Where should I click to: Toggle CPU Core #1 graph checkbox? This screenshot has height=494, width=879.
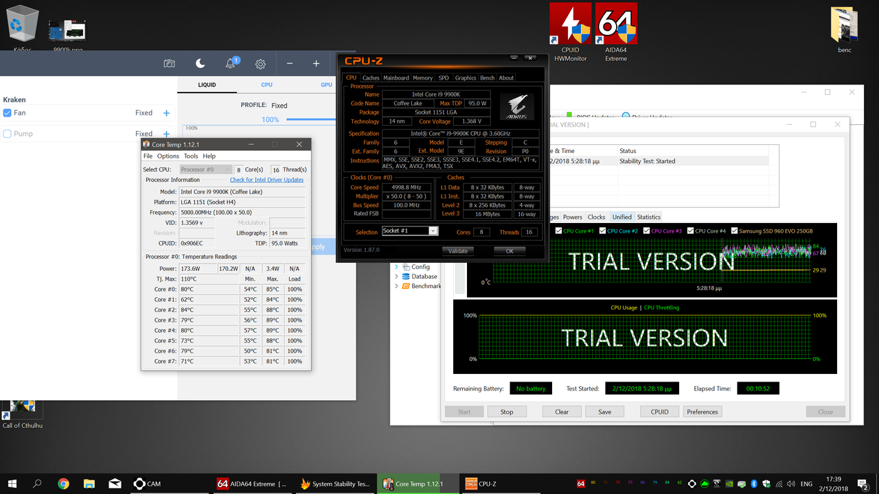click(x=559, y=231)
